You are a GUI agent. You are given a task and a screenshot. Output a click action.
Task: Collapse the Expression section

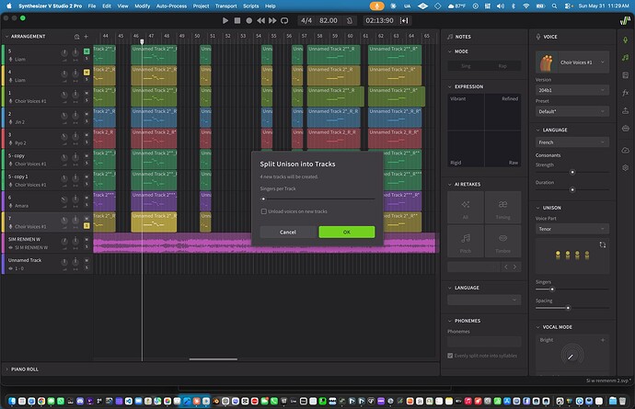[449, 86]
